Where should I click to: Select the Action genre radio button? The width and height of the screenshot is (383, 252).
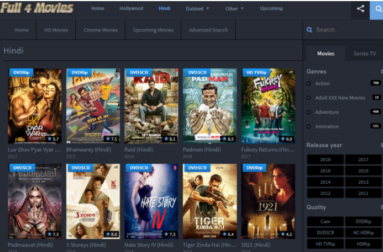tap(309, 83)
